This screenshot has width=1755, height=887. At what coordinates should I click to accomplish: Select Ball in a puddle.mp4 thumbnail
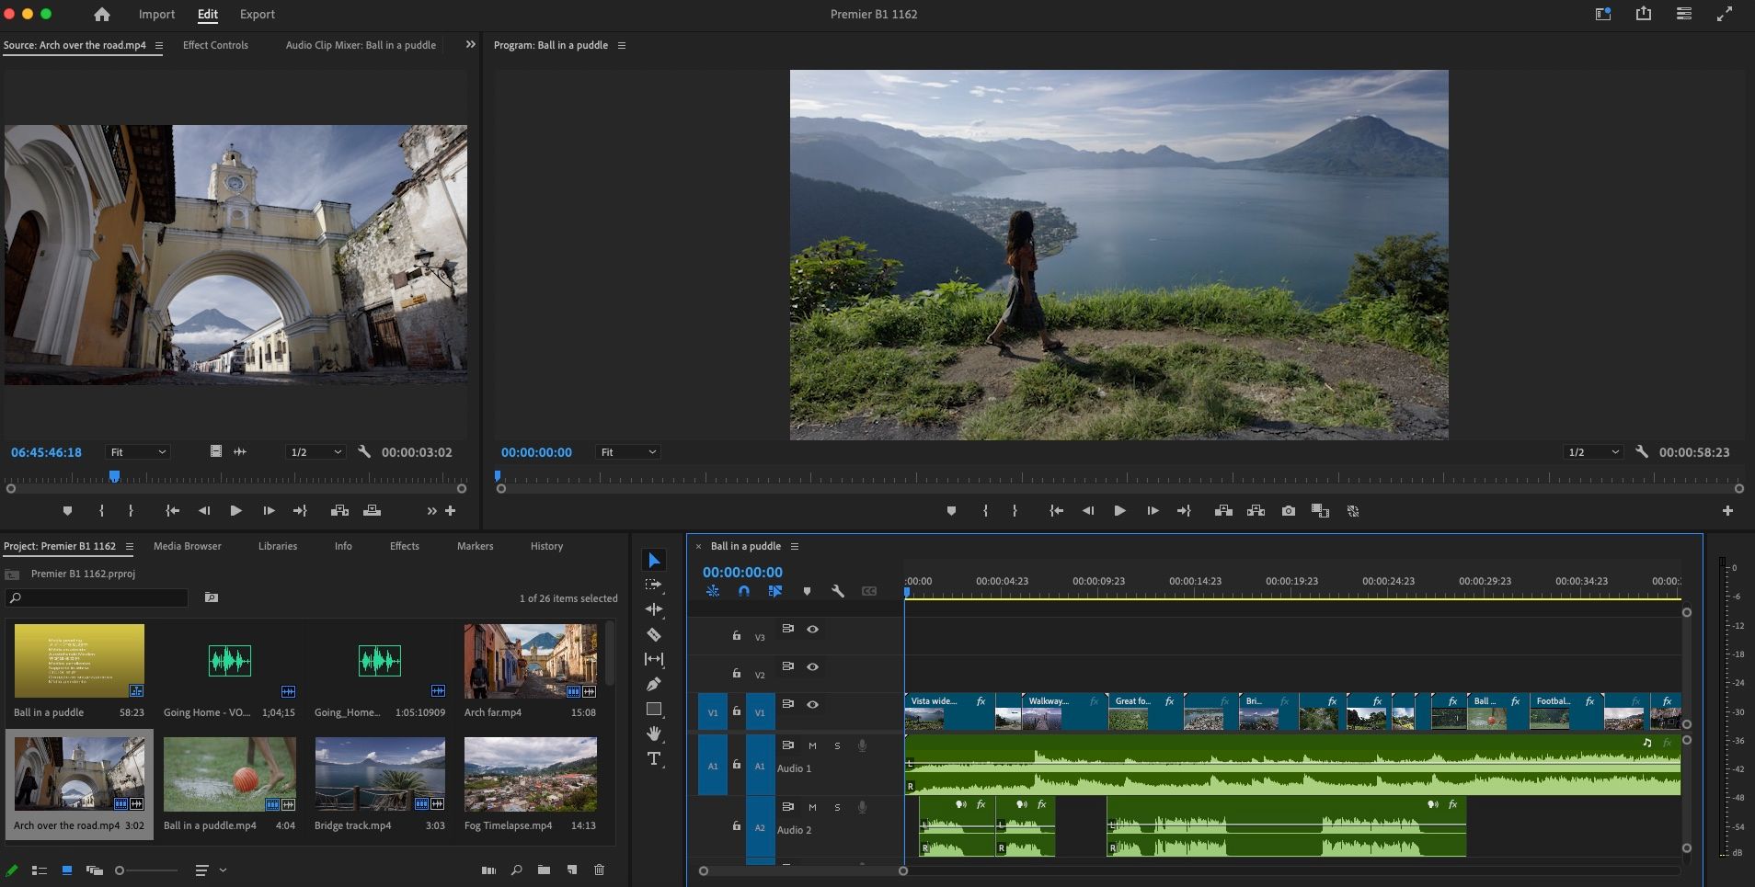click(230, 774)
